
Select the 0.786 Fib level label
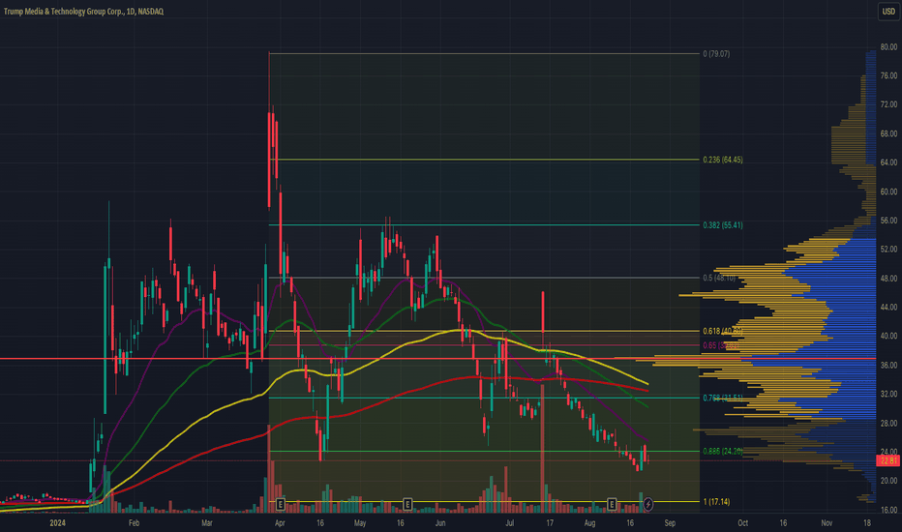[723, 398]
